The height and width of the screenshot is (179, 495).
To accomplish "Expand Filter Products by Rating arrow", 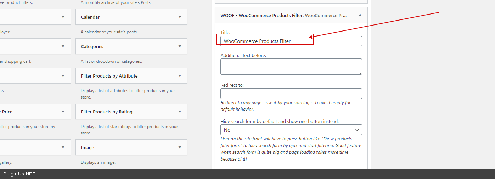I will tap(180, 112).
